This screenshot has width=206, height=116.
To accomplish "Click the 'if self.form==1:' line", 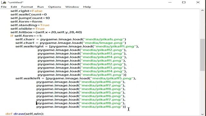I will 26,36.
